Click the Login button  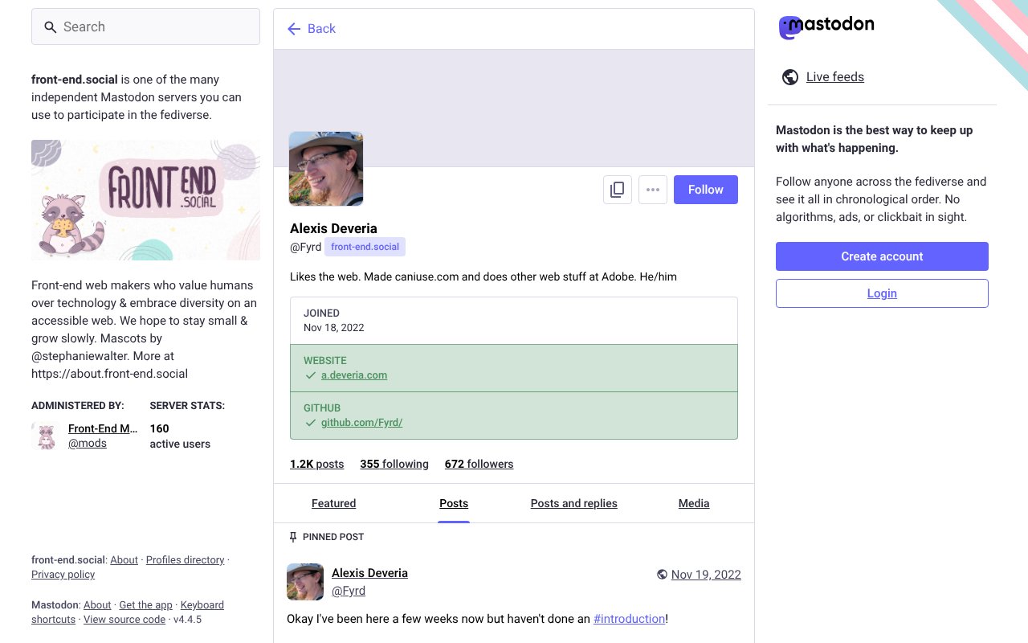point(882,293)
